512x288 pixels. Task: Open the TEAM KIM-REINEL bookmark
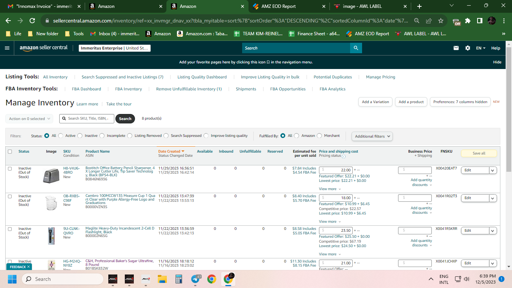259,34
